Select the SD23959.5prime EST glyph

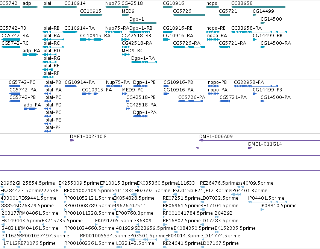click(137, 232)
